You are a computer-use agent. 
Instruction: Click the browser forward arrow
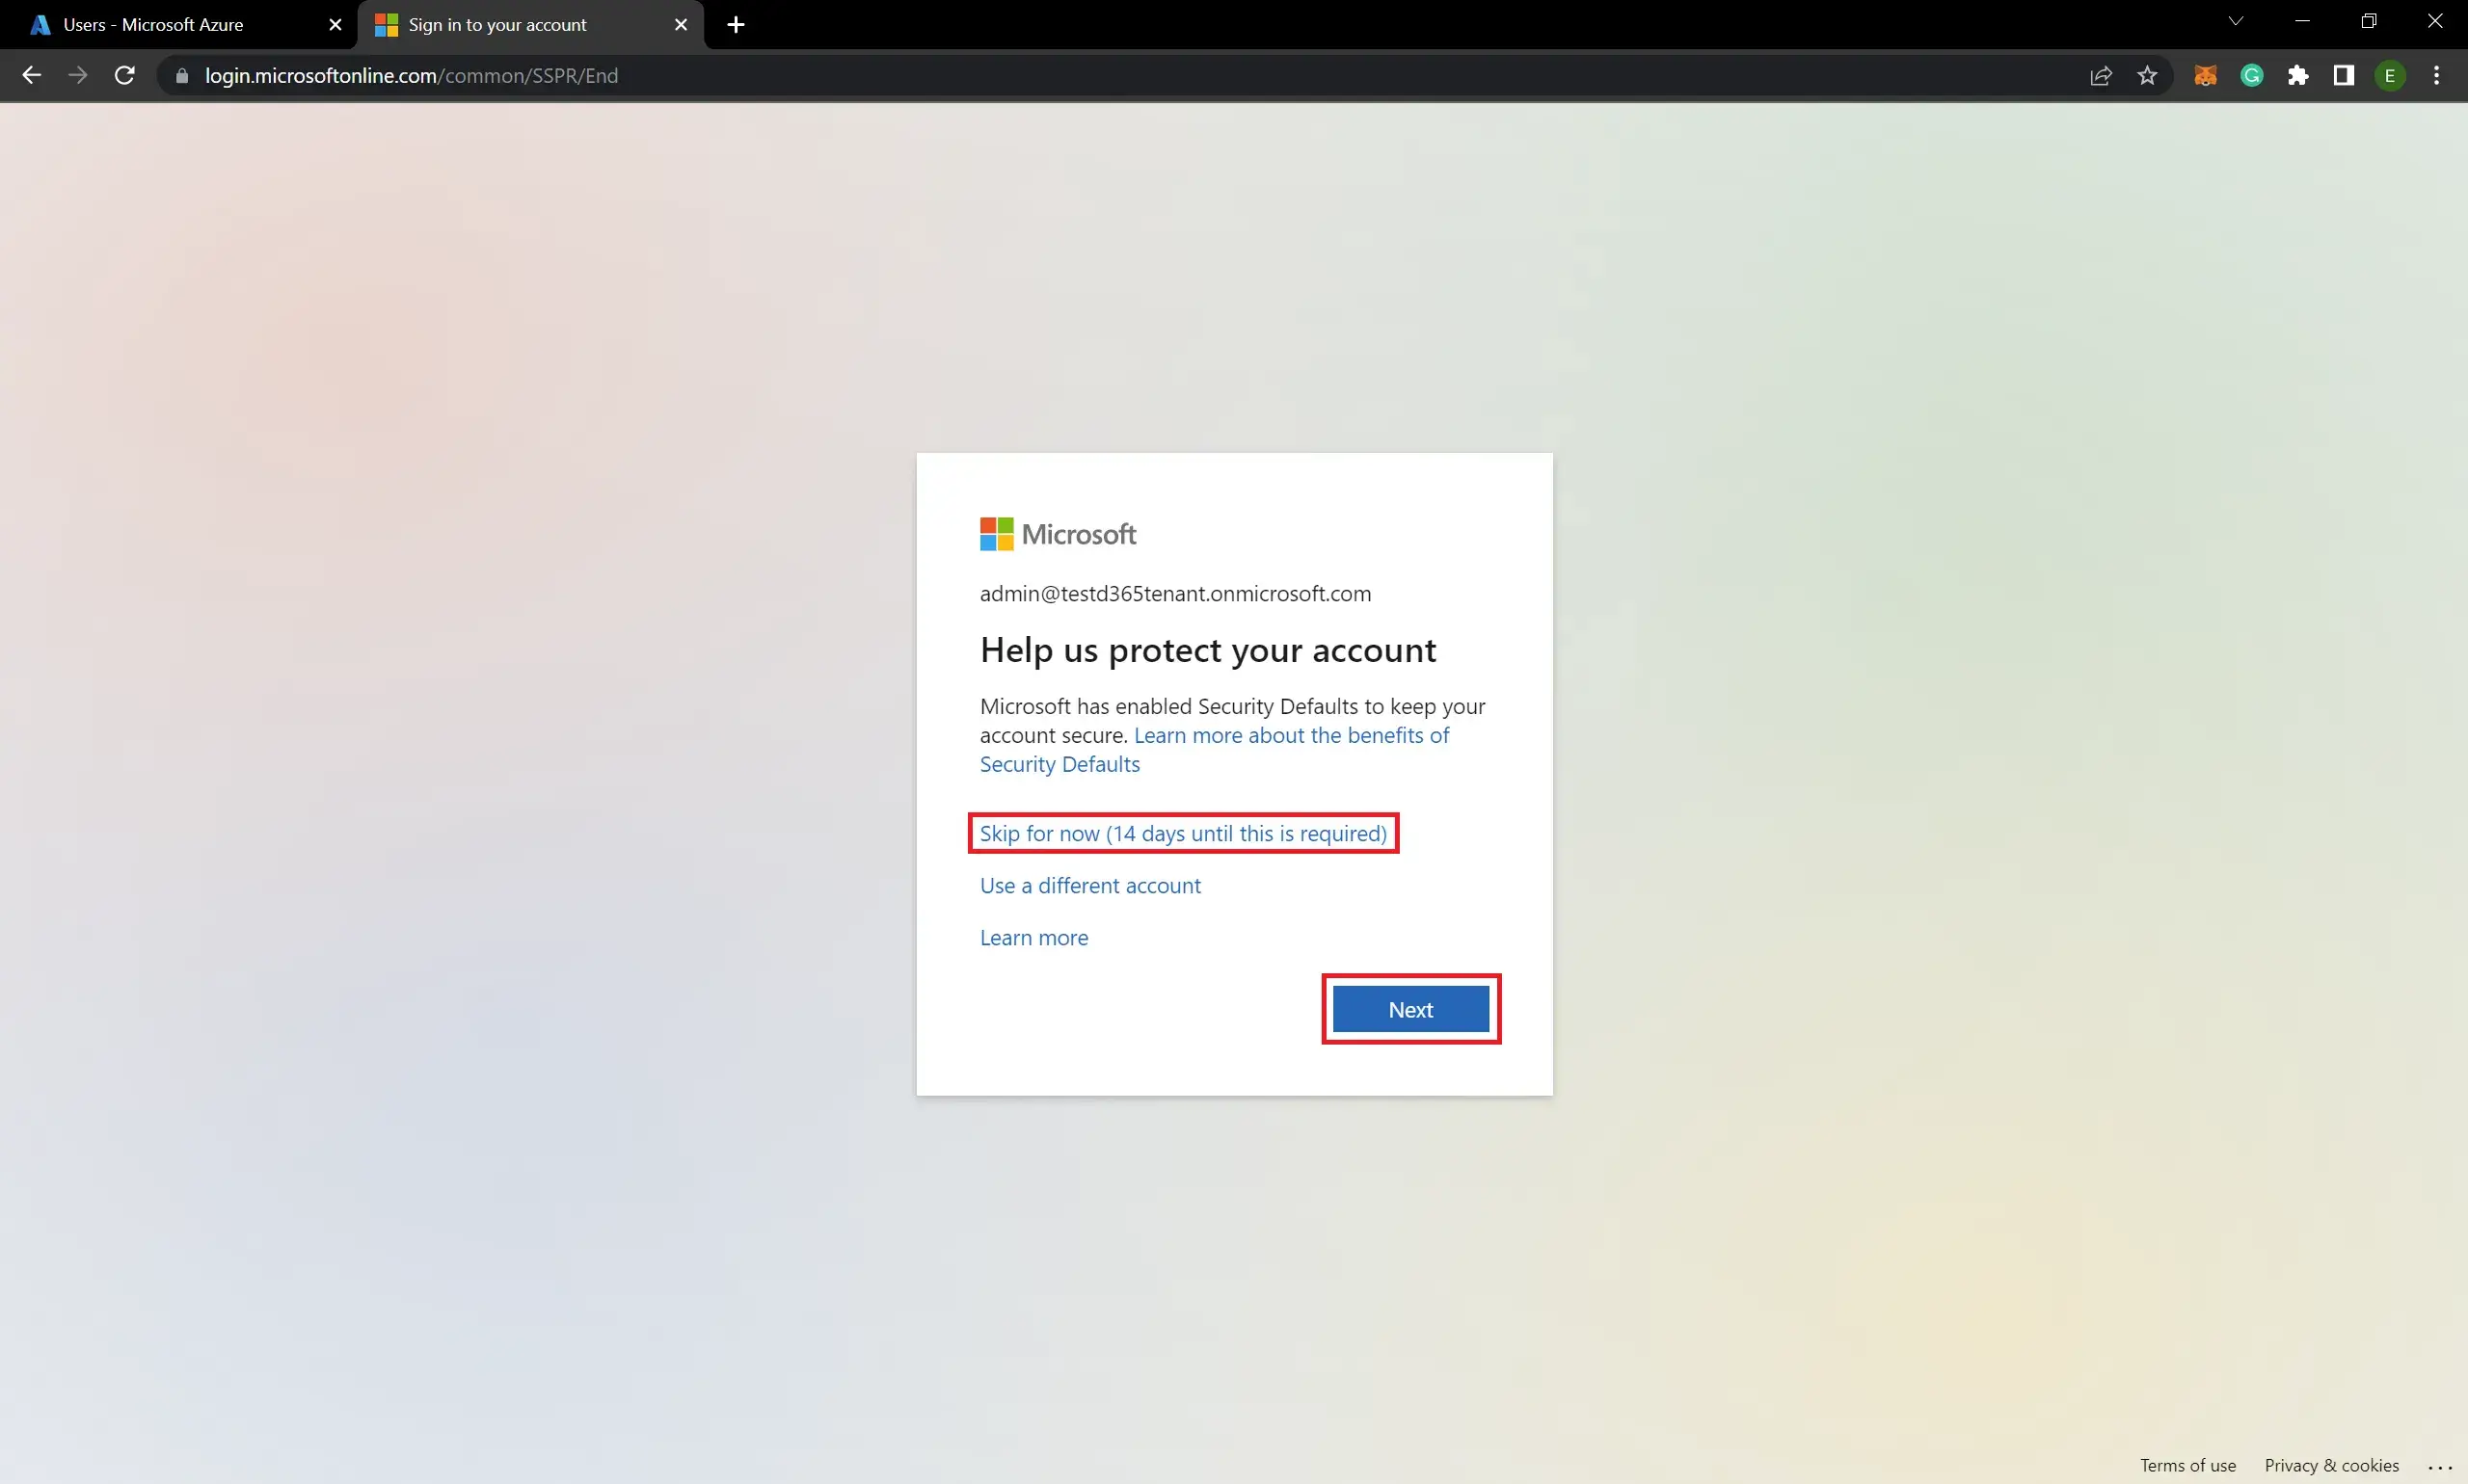tap(78, 76)
